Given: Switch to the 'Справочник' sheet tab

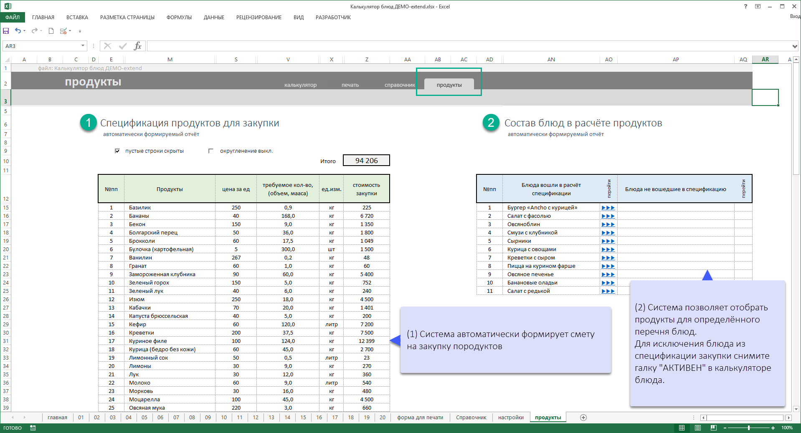Looking at the screenshot, I should point(471,418).
